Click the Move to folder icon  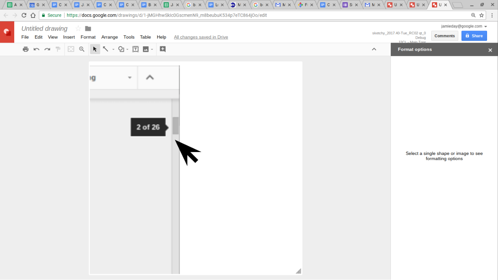pos(88,28)
